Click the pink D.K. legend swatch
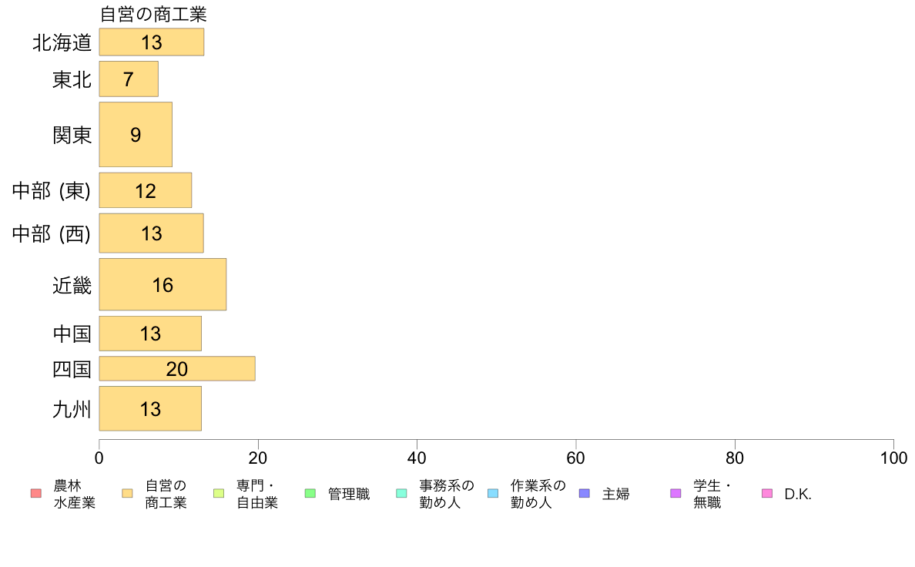Screen dimensions: 915x567 tap(767, 493)
